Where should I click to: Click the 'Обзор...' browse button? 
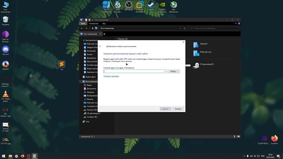coord(173,72)
